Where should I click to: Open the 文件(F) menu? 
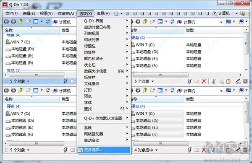[11, 13]
